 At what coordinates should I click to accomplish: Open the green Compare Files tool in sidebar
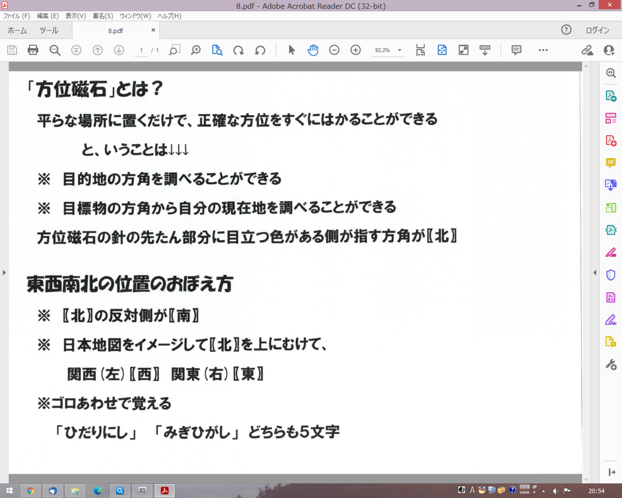tap(611, 208)
